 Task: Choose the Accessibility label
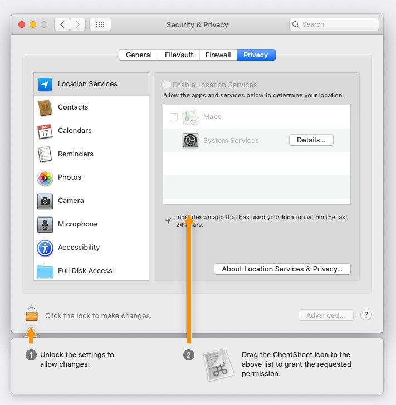79,248
